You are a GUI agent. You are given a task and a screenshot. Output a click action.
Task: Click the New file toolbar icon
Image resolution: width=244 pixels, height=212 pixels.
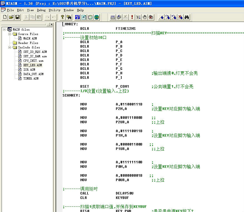[x=5, y=17]
